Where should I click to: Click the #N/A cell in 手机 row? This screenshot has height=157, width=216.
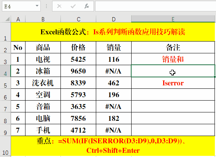tap(114, 130)
